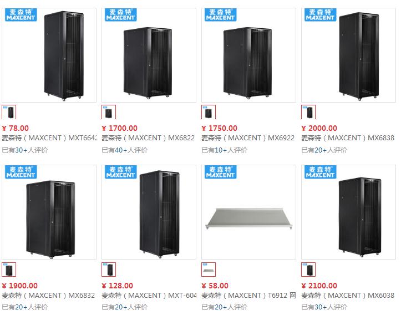
Task: Open the ¥78.00 MXT664 cabinet product image
Action: [x=49, y=55]
